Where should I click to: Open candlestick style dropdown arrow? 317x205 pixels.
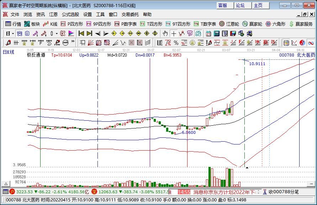[57, 33]
